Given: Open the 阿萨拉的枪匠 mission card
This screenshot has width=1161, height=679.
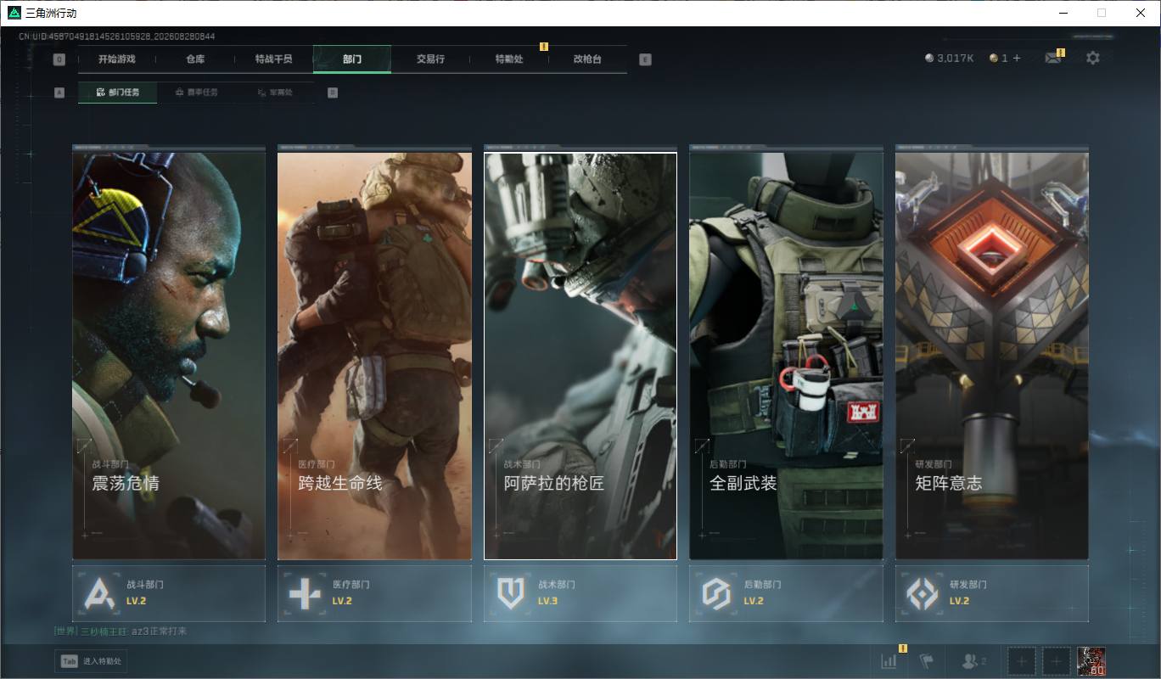Looking at the screenshot, I should click(x=580, y=356).
